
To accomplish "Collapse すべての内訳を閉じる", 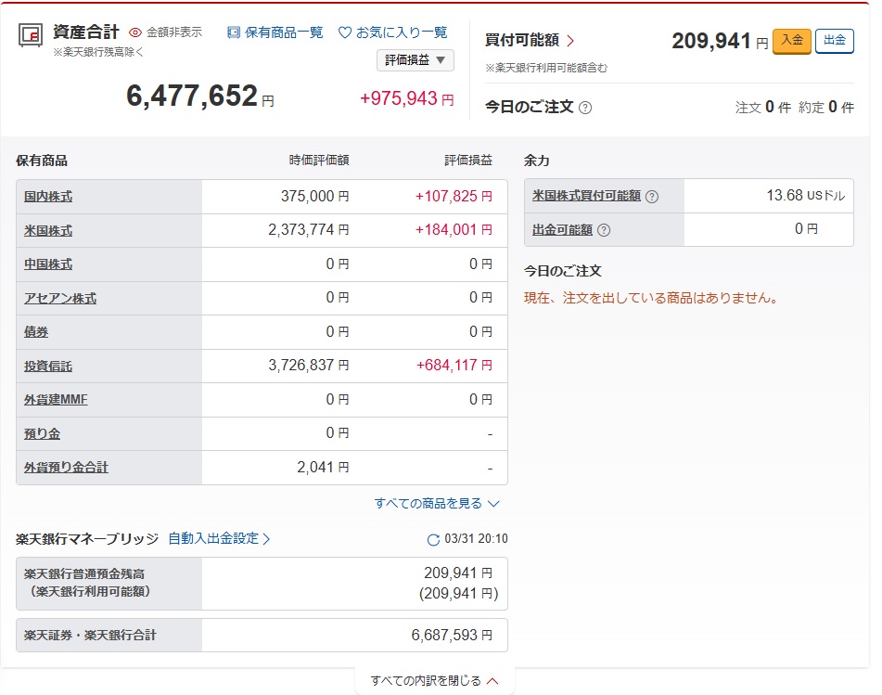I will (434, 681).
